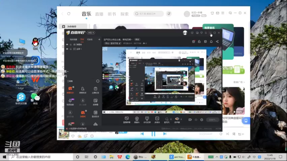
Task: Select 为你推荐 sidebar item
Action: 73,26
